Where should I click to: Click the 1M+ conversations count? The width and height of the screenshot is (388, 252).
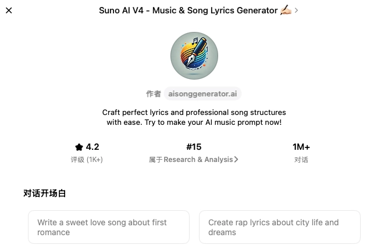coord(301,147)
